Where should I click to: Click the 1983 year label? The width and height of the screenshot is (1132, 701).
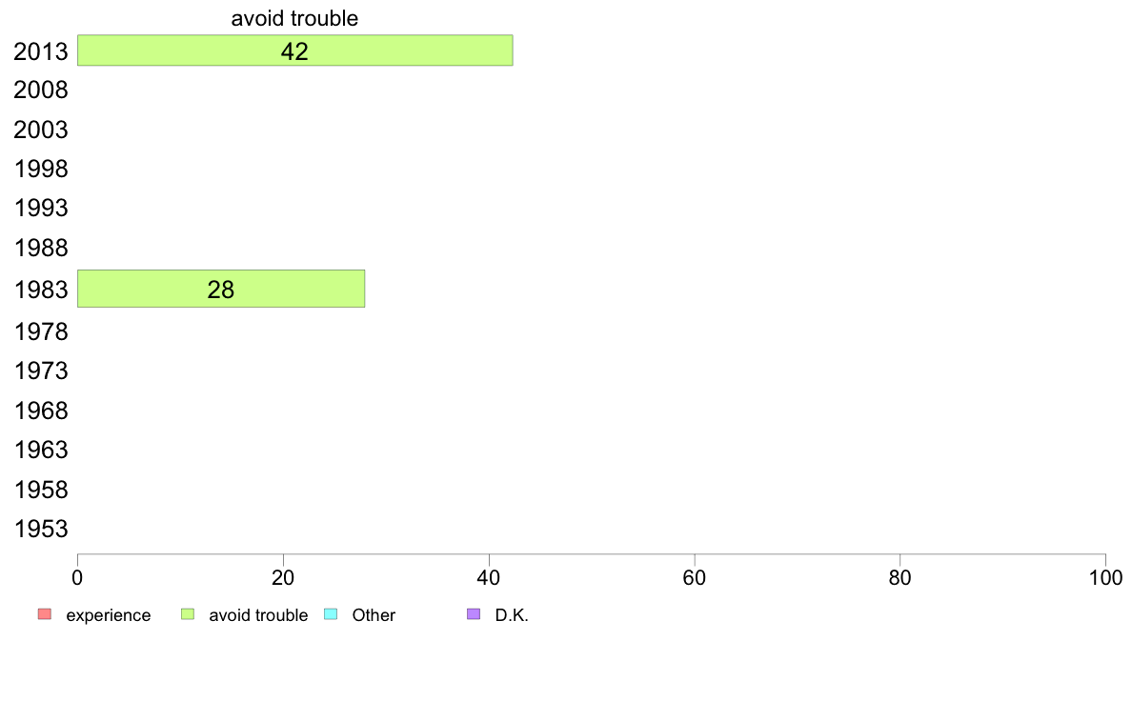[41, 290]
